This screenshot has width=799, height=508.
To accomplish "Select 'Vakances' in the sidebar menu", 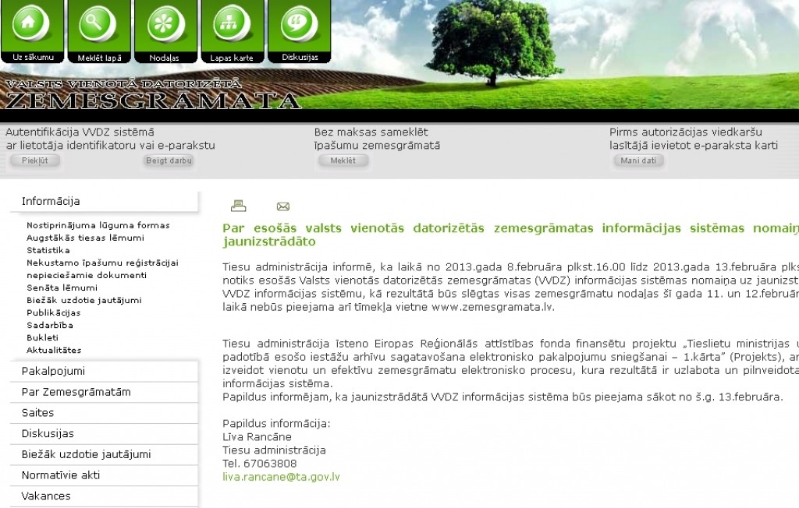I will tap(46, 496).
